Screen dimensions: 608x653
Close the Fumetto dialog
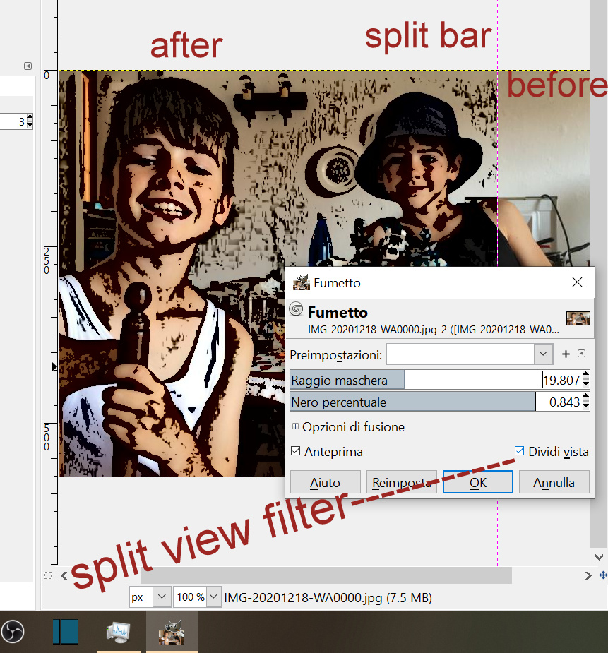click(x=577, y=282)
